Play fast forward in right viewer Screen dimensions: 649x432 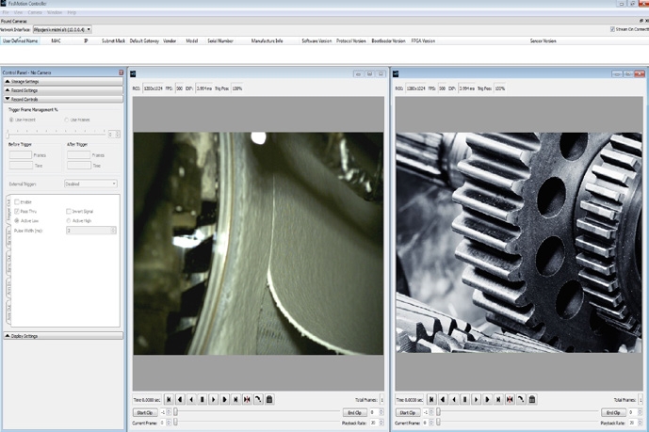487,399
